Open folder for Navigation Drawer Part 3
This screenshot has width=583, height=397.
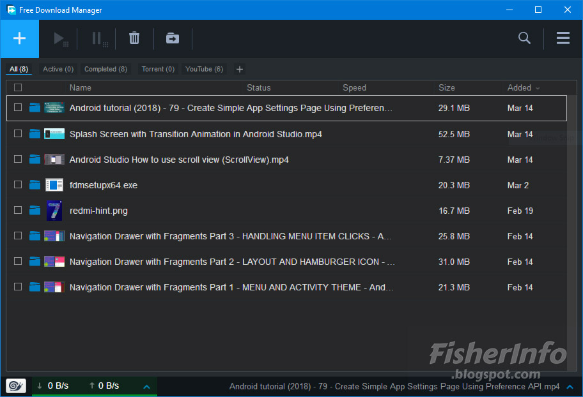pyautogui.click(x=35, y=236)
